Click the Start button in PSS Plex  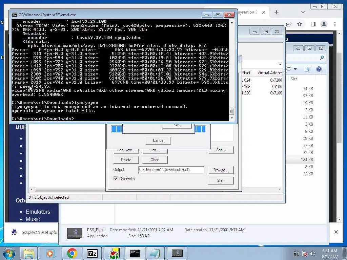click(x=221, y=180)
